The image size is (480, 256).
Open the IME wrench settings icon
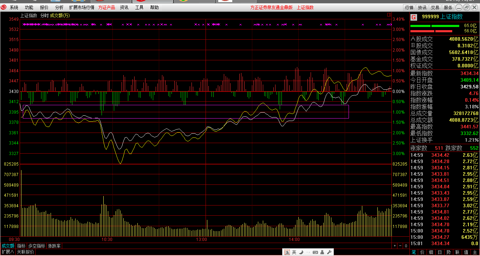point(329,252)
